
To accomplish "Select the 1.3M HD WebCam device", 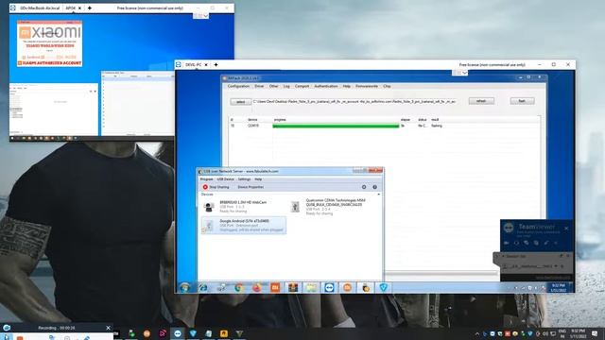I will tap(243, 207).
